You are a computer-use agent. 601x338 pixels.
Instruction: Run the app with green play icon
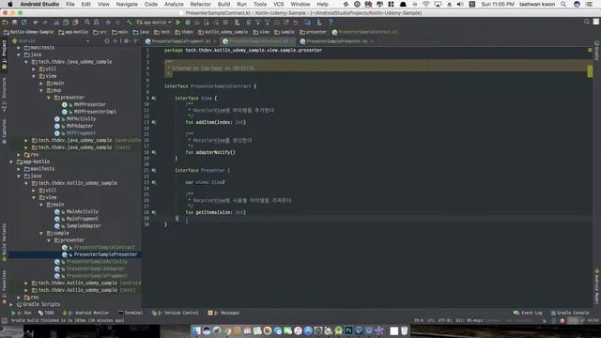pyautogui.click(x=178, y=23)
